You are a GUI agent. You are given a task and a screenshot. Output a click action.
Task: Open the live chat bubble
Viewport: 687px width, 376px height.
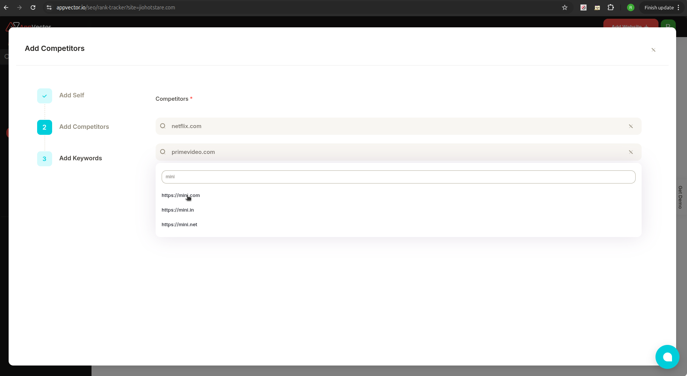coord(667,357)
